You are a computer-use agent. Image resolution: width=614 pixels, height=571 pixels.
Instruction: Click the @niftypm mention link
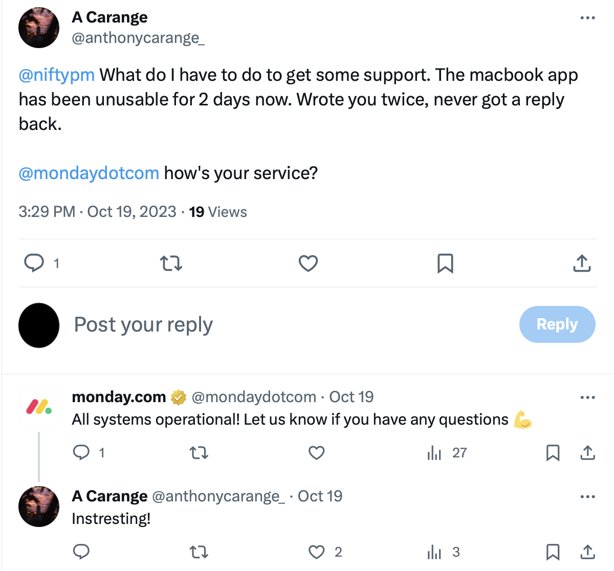coord(57,75)
